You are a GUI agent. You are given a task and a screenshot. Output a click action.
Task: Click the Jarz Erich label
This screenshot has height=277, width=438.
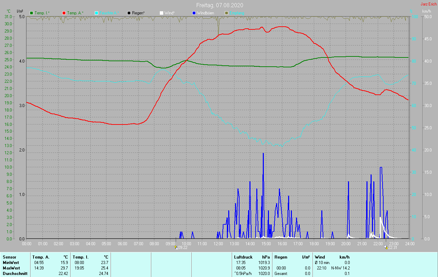(428, 4)
